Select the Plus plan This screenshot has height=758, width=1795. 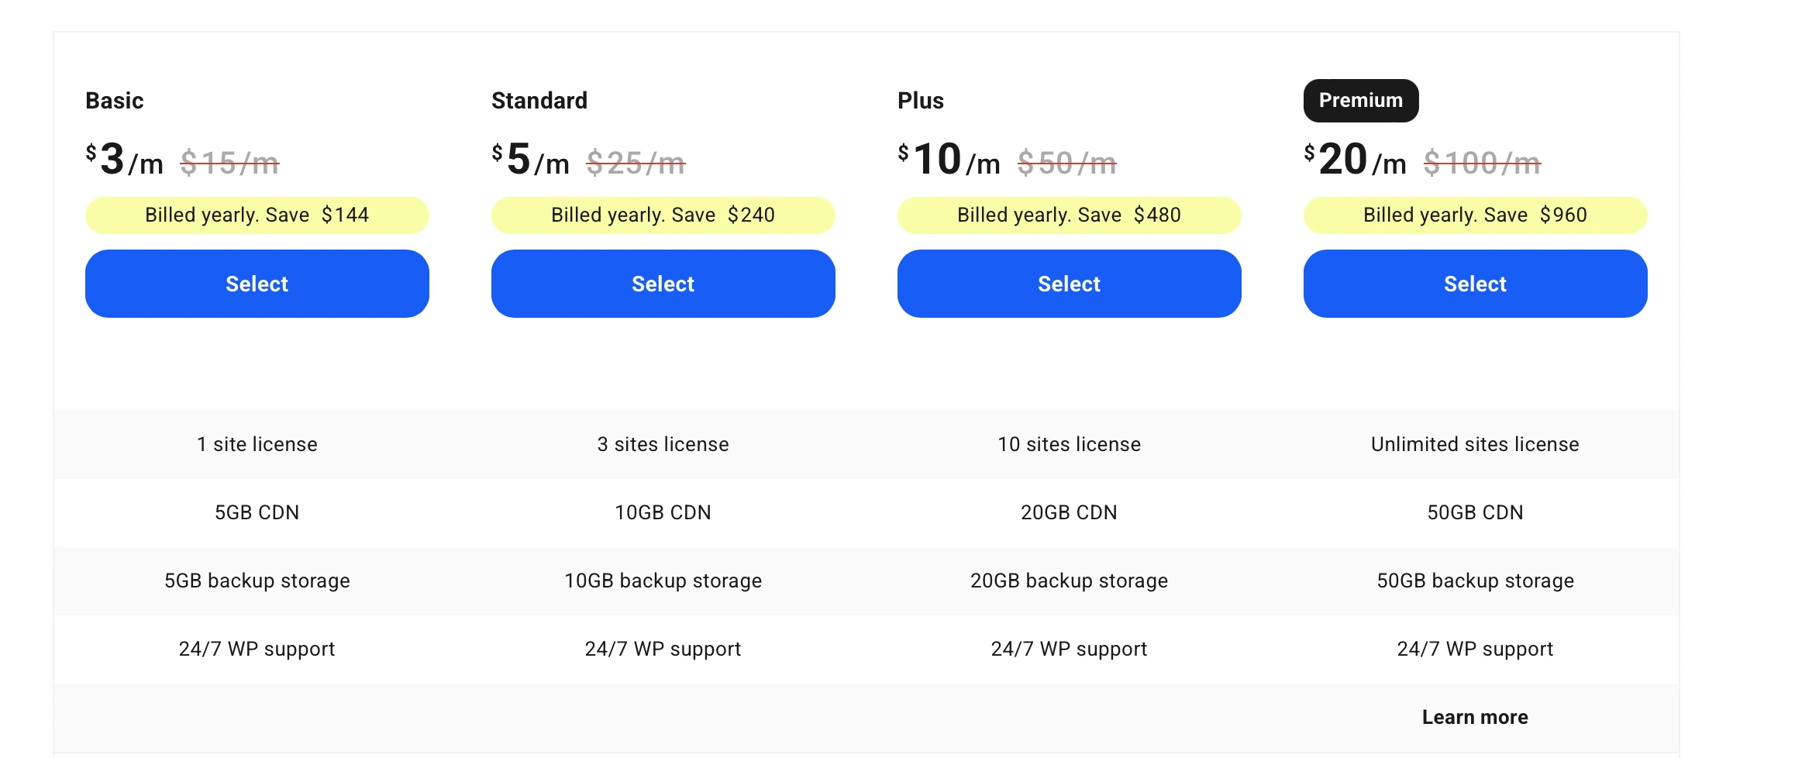[1069, 284]
